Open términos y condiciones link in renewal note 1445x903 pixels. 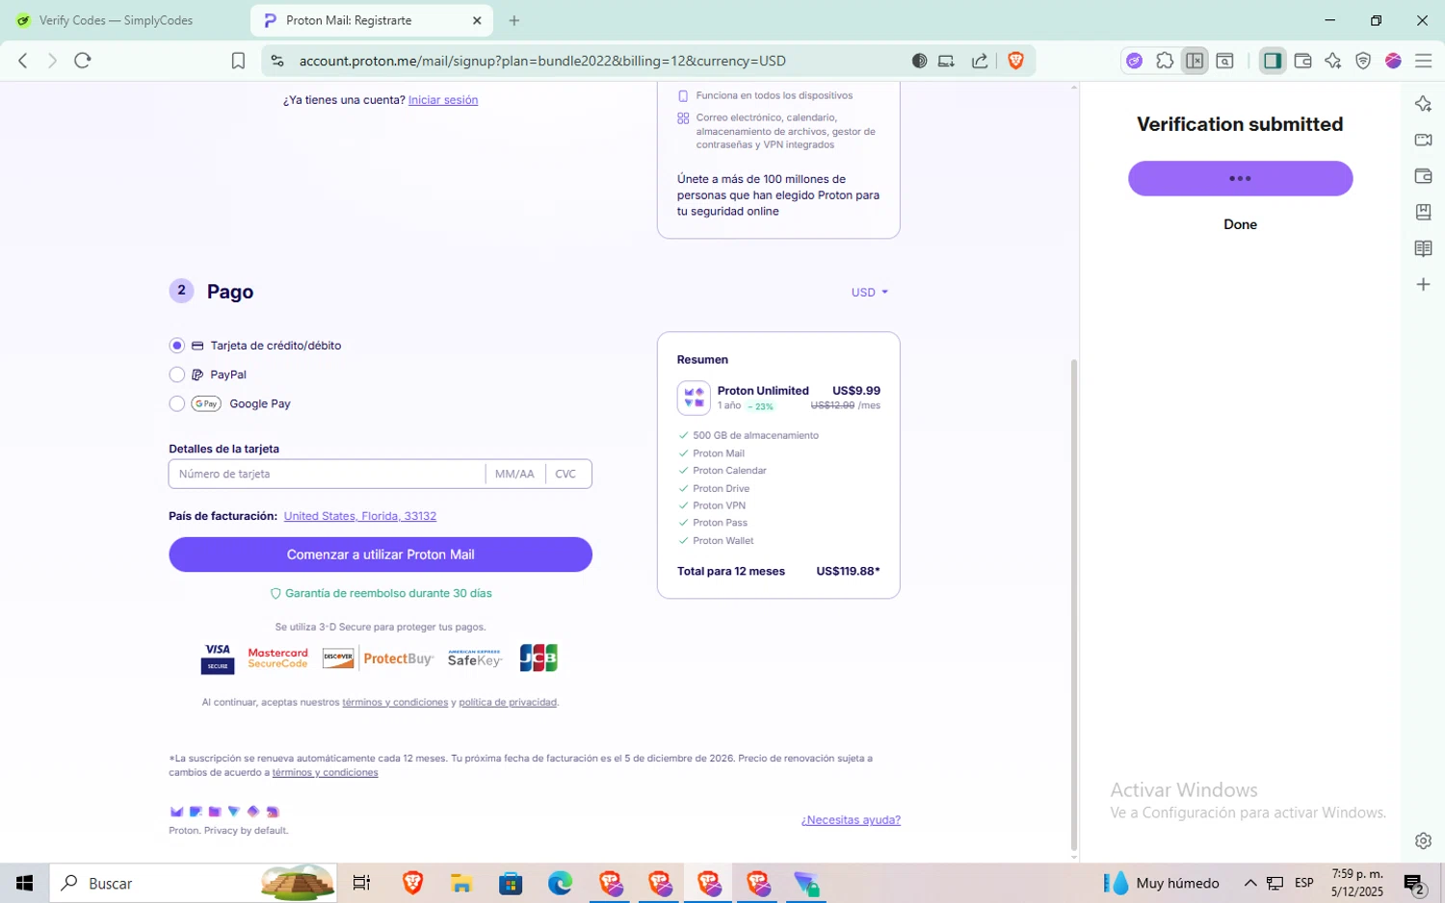pyautogui.click(x=325, y=772)
